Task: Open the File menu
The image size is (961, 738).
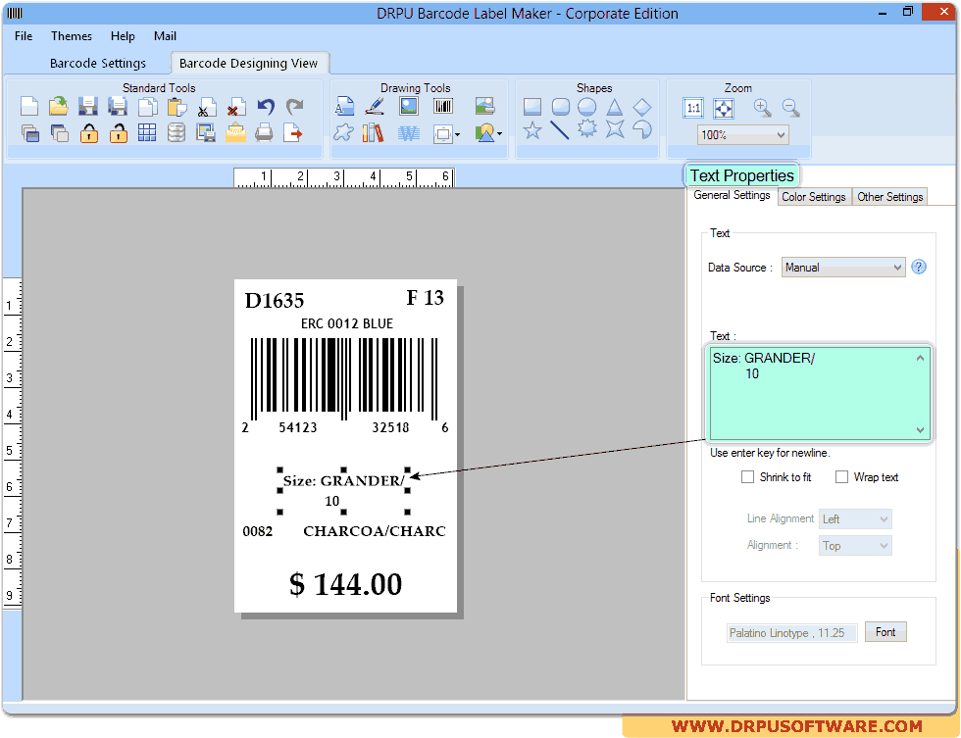Action: pos(24,36)
